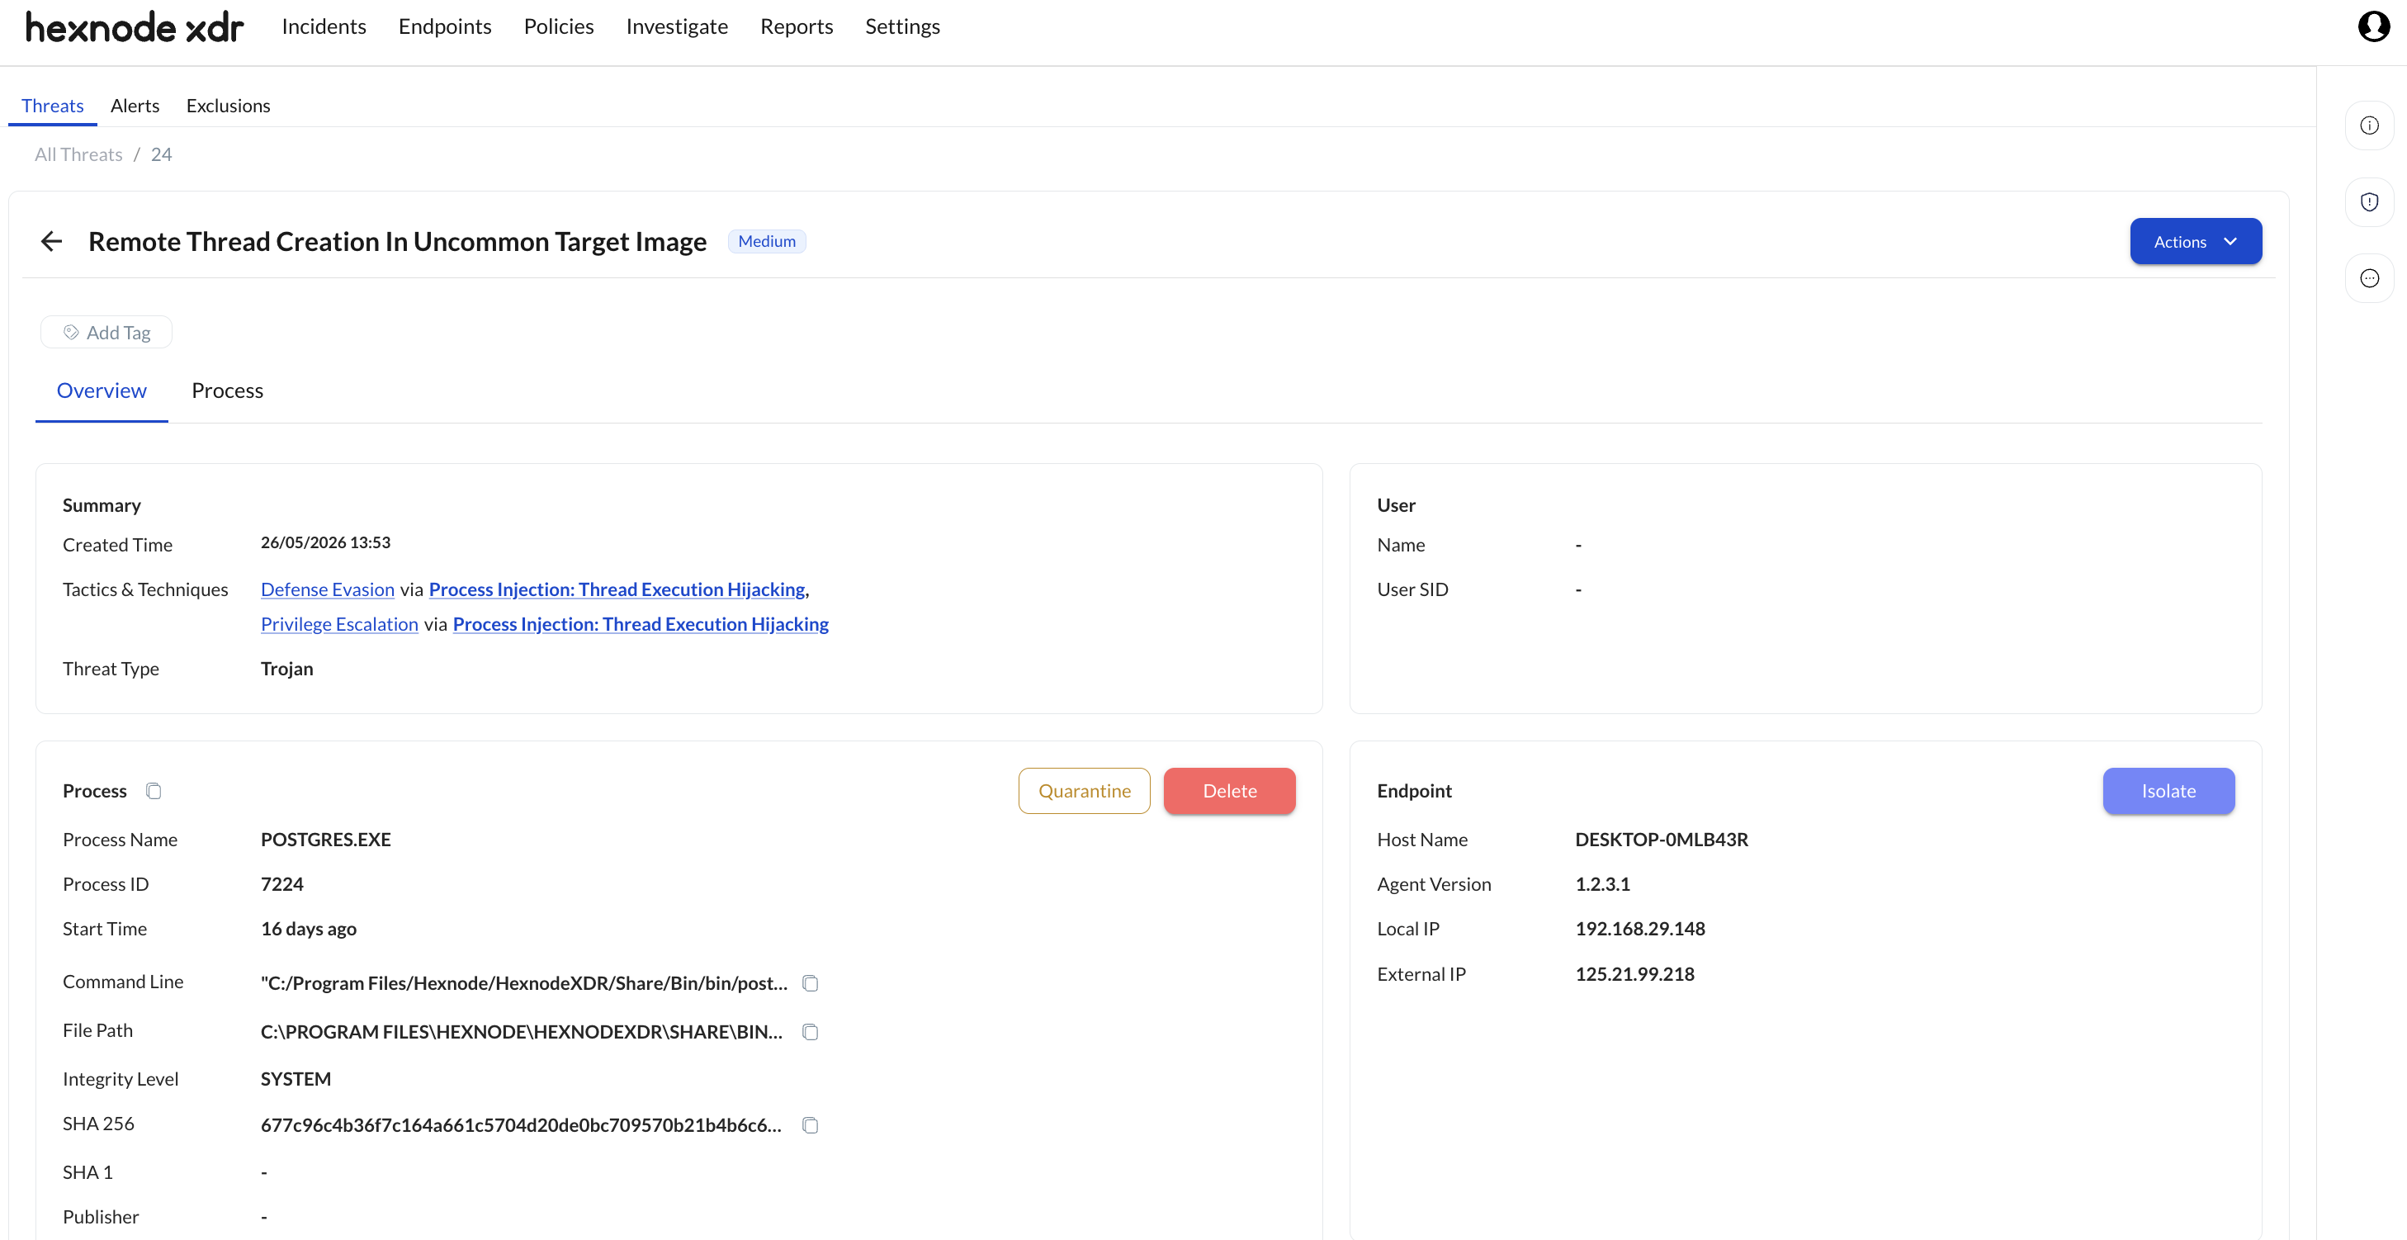Open the Endpoints menu
2407x1240 pixels.
[x=445, y=26]
